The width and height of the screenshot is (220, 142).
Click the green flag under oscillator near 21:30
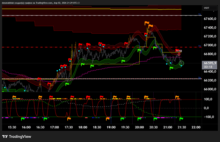coord(181,119)
